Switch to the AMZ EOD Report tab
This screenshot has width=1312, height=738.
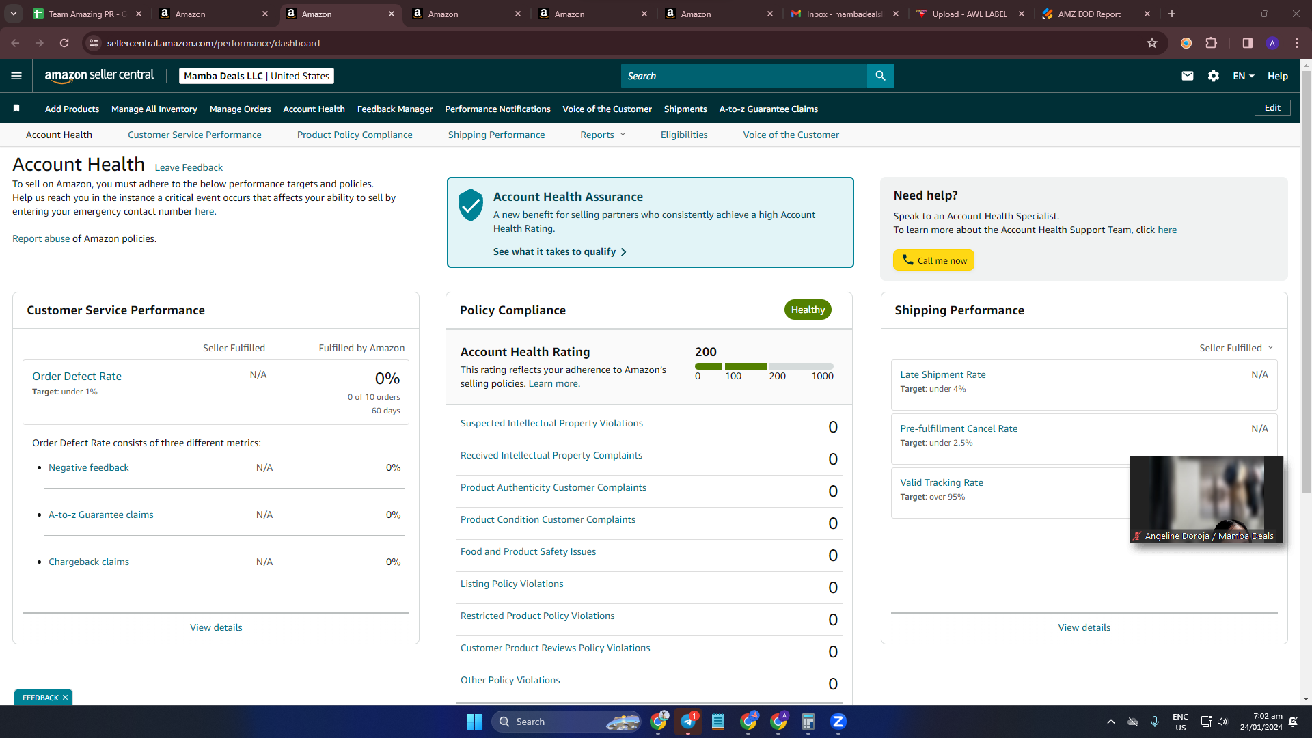pyautogui.click(x=1096, y=14)
